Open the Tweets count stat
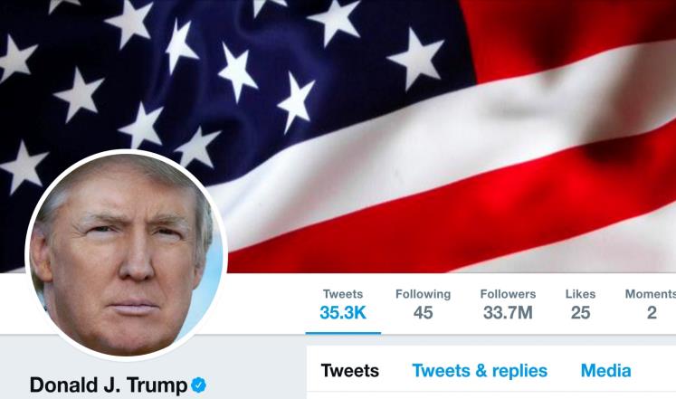Viewport: 676px width, 399px height. (343, 305)
